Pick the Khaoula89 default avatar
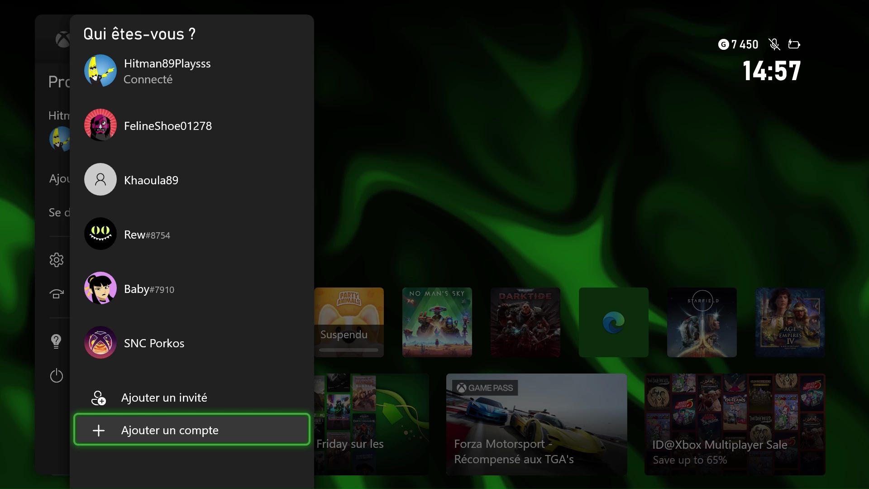This screenshot has height=489, width=869. [x=100, y=179]
